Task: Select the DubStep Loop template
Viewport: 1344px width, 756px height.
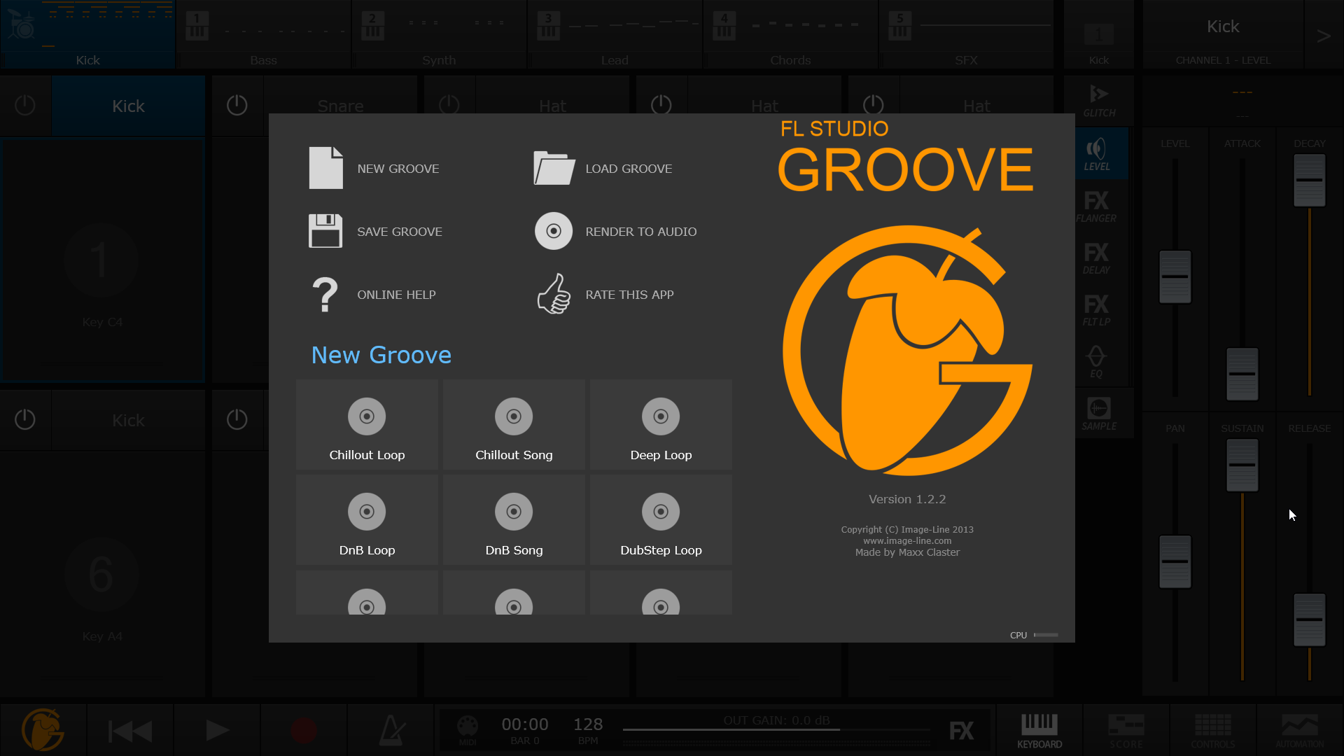Action: click(x=661, y=520)
